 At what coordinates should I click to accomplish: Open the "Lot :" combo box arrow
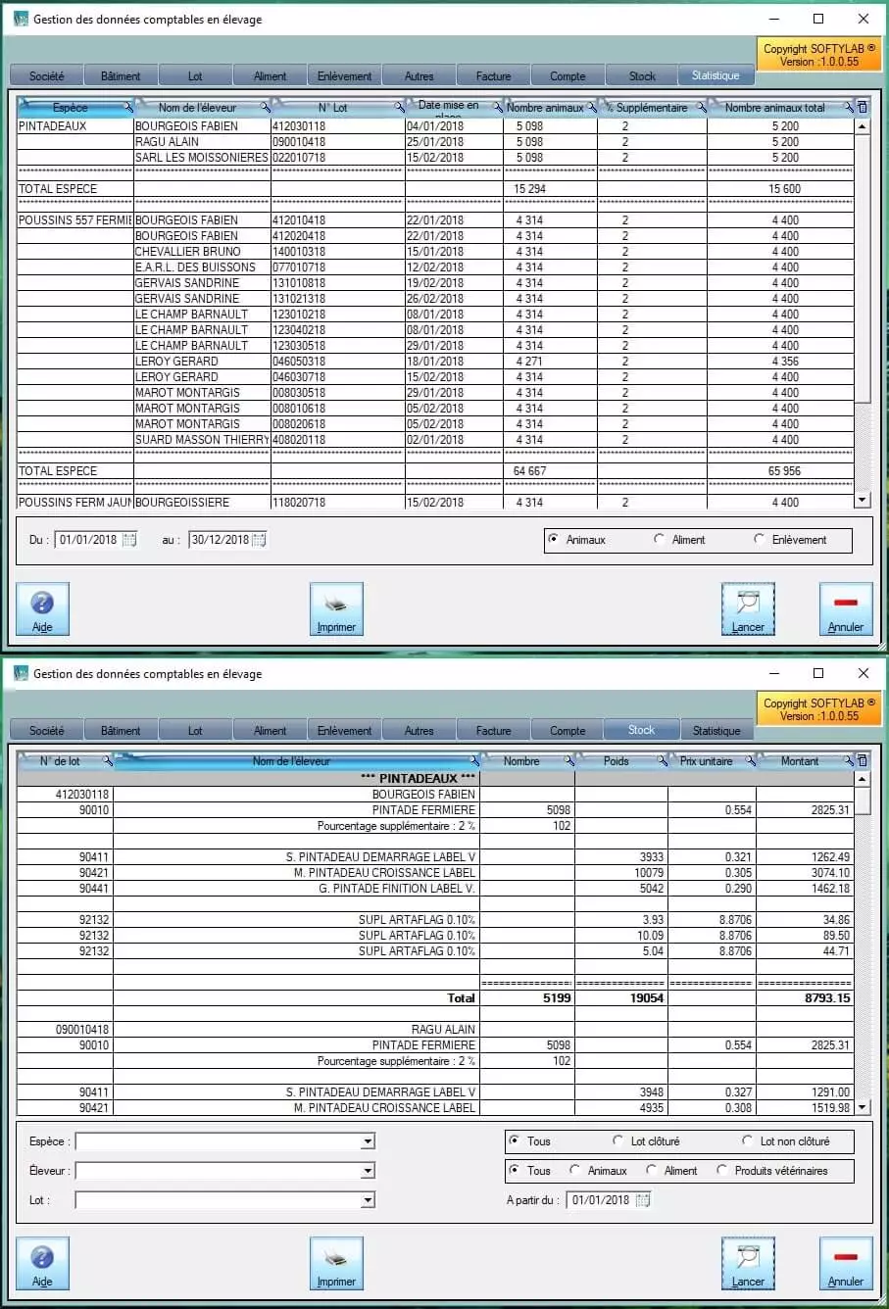(x=368, y=1200)
